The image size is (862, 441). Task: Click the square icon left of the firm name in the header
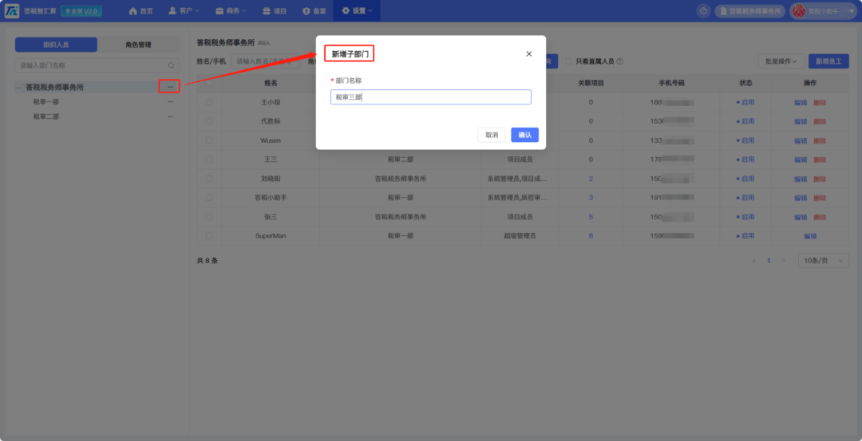pos(703,11)
